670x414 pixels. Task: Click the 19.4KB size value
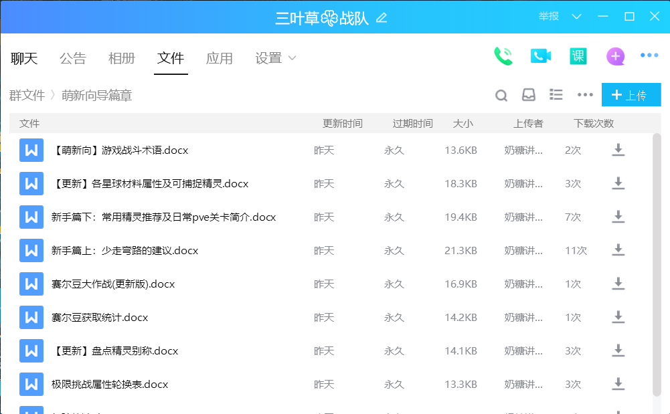pos(460,217)
